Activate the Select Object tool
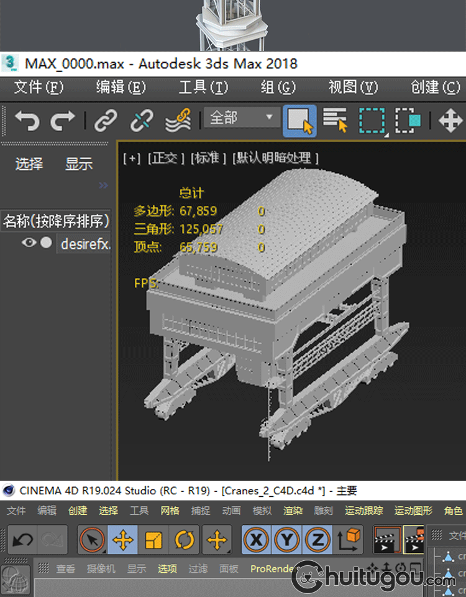This screenshot has width=466, height=597. [299, 120]
